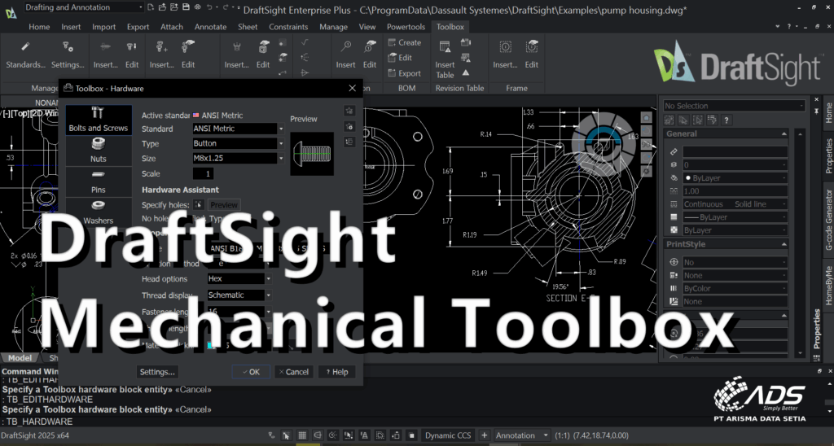Screen dimensions: 834x446
Task: Click the Properties panel vertical scrollbar
Action: tap(800, 242)
